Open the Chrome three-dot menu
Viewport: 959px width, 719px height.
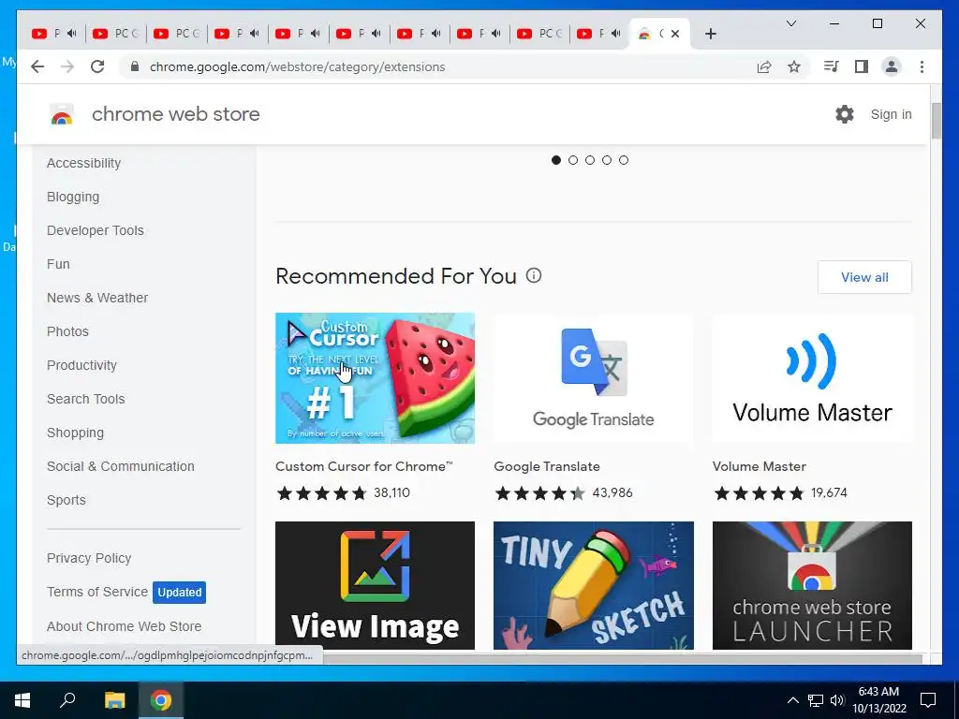tap(922, 66)
